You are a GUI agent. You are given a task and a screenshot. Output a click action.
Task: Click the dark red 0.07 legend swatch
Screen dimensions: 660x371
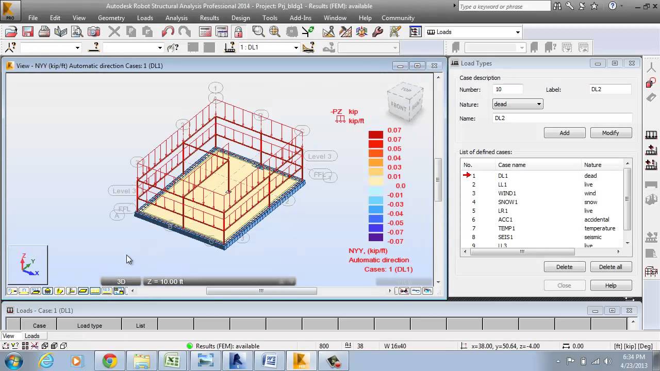(376, 135)
